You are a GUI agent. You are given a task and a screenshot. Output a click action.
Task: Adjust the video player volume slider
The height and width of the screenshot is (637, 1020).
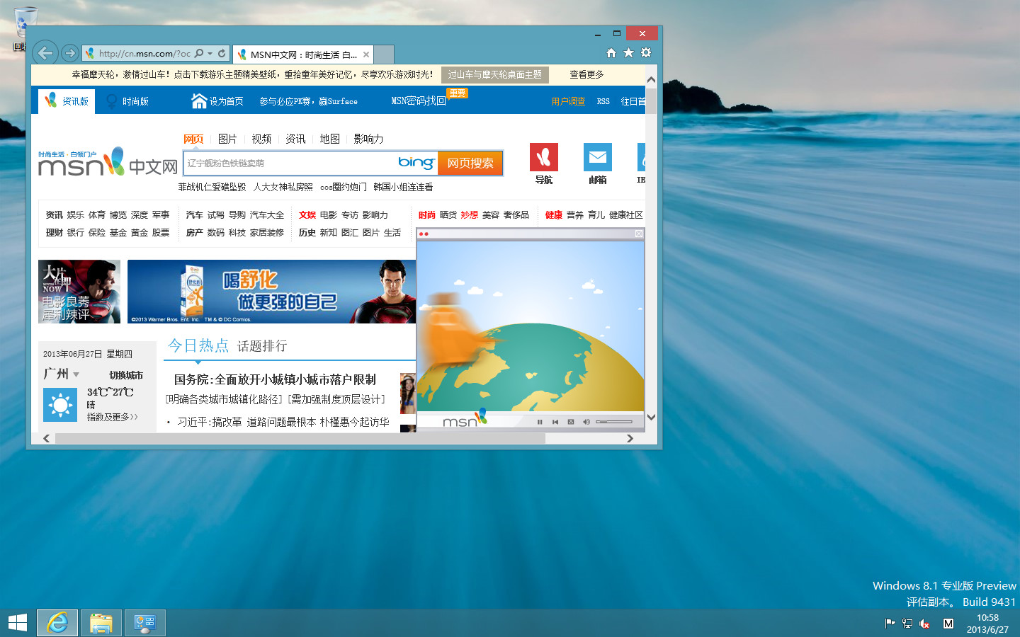(613, 422)
